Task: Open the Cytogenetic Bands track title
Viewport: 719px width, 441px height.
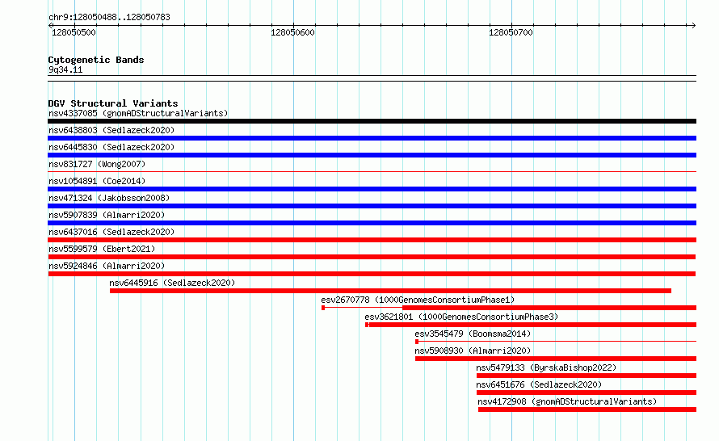Action: pyautogui.click(x=96, y=60)
